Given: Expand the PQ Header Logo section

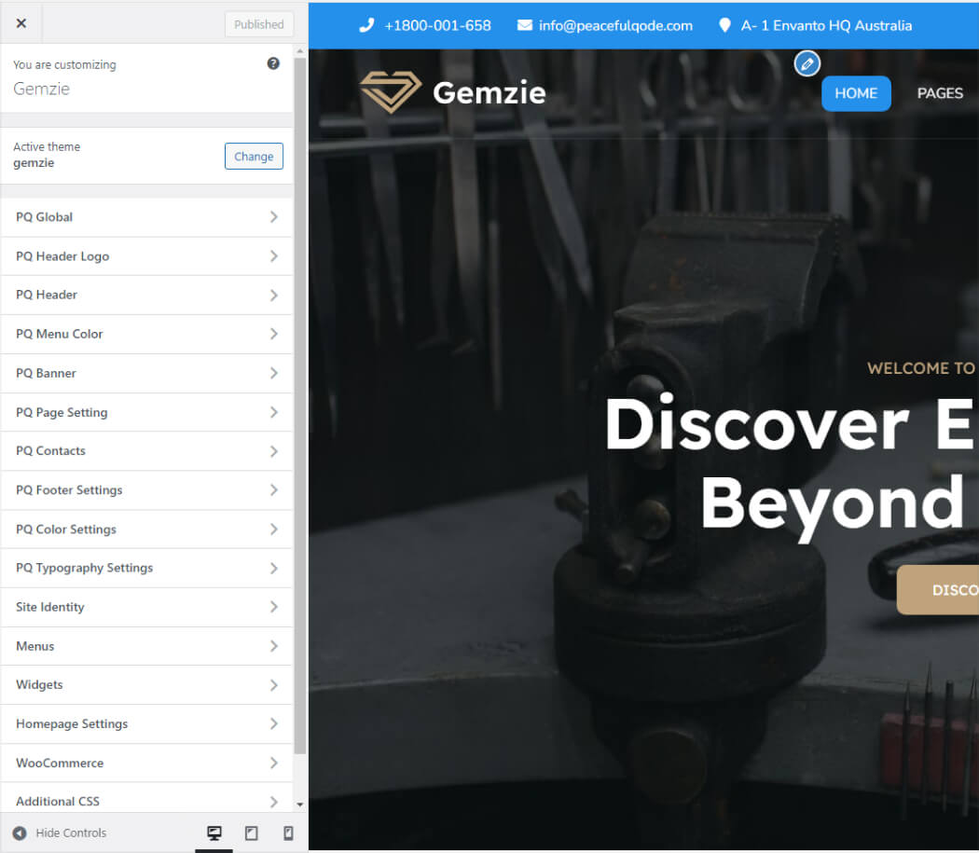Looking at the screenshot, I should [146, 256].
